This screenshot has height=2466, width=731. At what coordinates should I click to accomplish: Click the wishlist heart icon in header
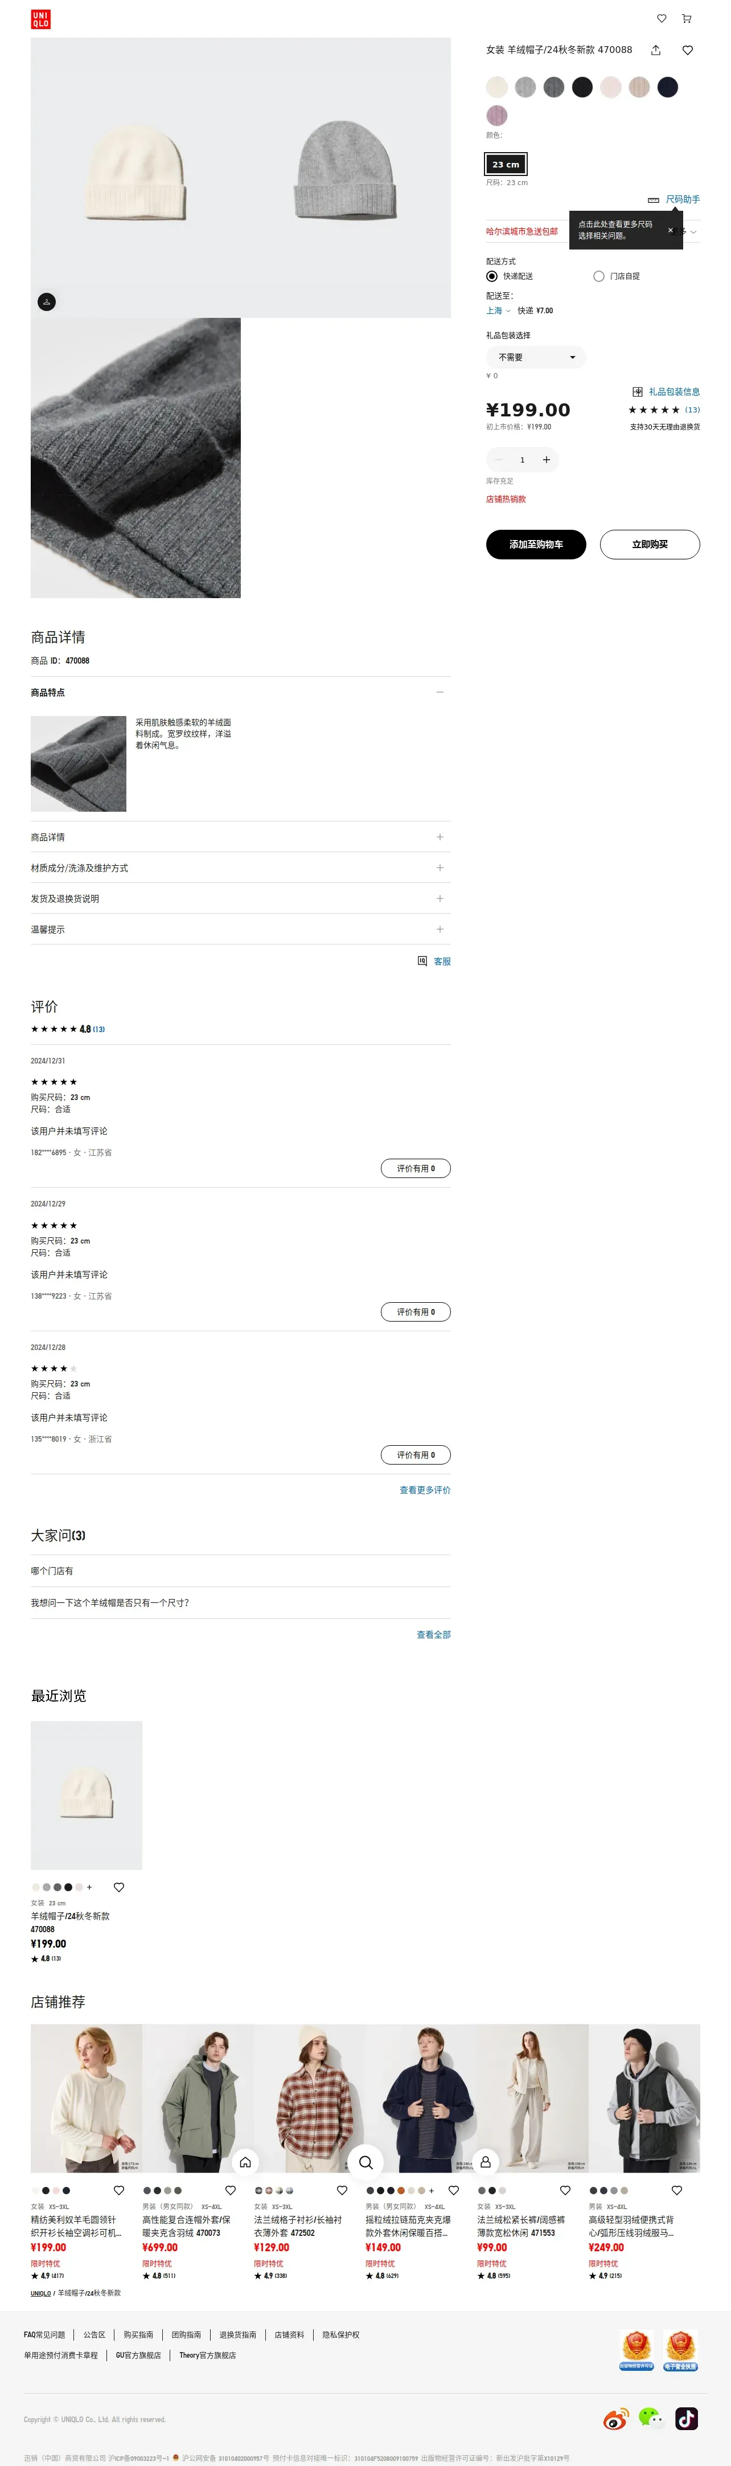(x=661, y=18)
